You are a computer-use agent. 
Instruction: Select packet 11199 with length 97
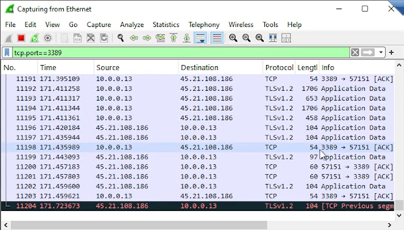(x=198, y=157)
